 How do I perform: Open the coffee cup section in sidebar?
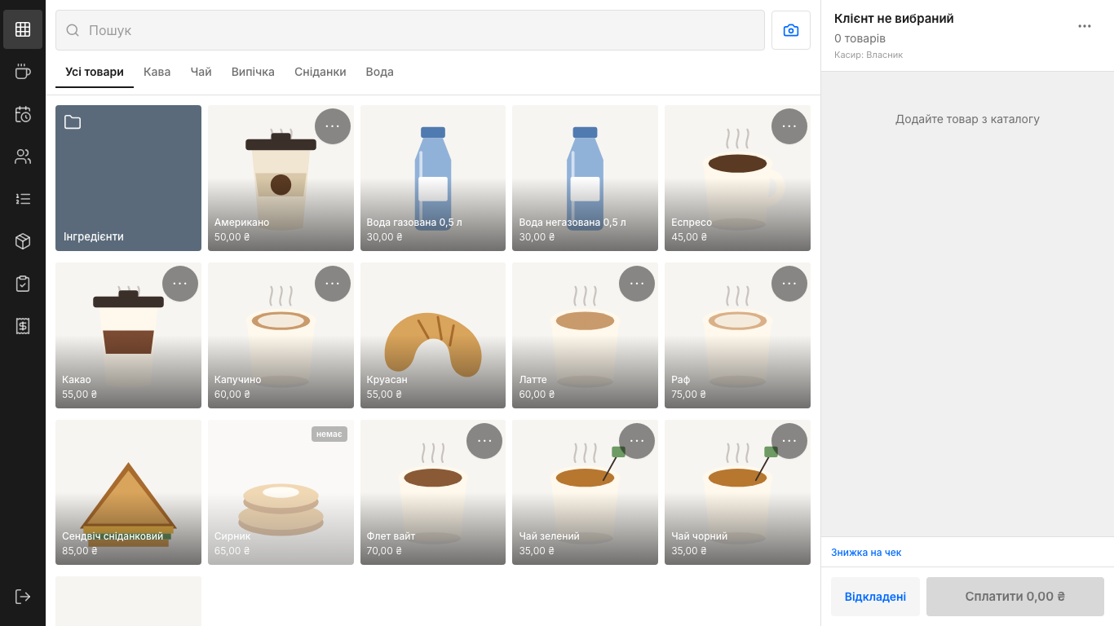pyautogui.click(x=23, y=72)
